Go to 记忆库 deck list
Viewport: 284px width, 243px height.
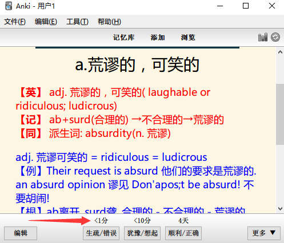pos(124,38)
